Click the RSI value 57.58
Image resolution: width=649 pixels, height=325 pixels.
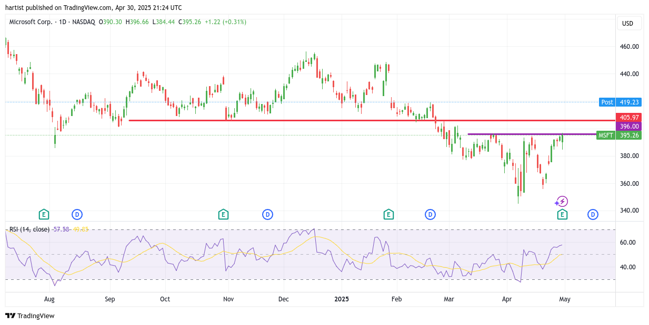click(61, 229)
